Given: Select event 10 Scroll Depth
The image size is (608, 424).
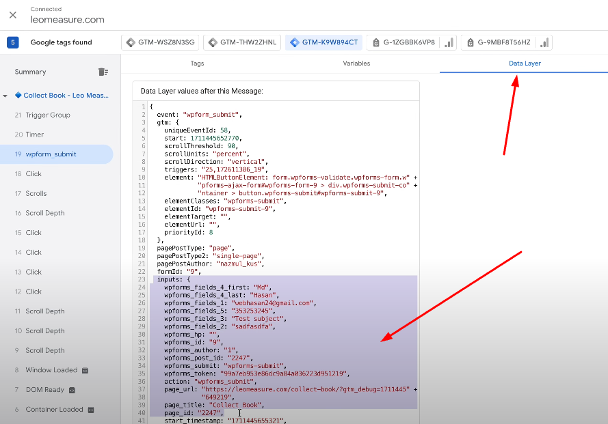Looking at the screenshot, I should (x=57, y=330).
